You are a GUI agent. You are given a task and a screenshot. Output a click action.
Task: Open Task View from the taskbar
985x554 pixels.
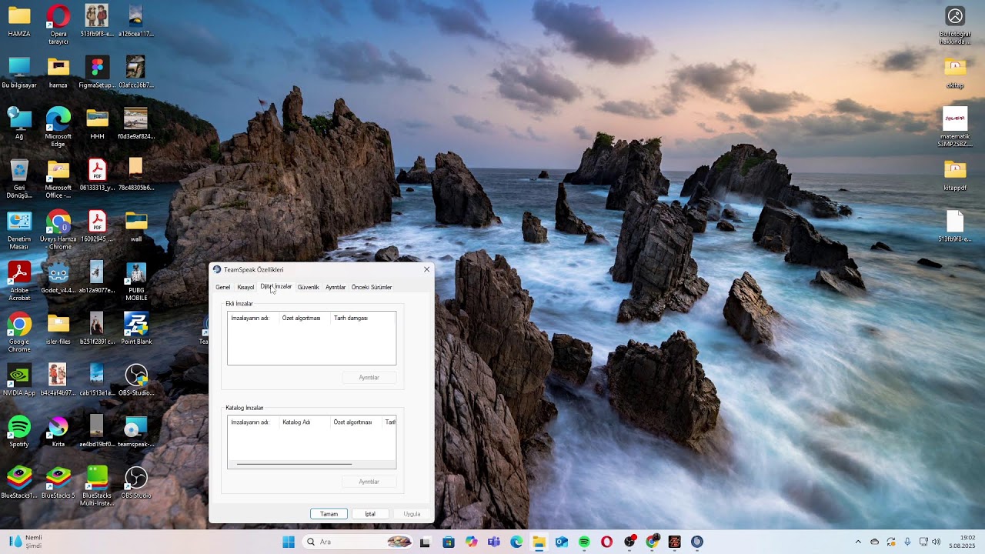[x=425, y=542]
